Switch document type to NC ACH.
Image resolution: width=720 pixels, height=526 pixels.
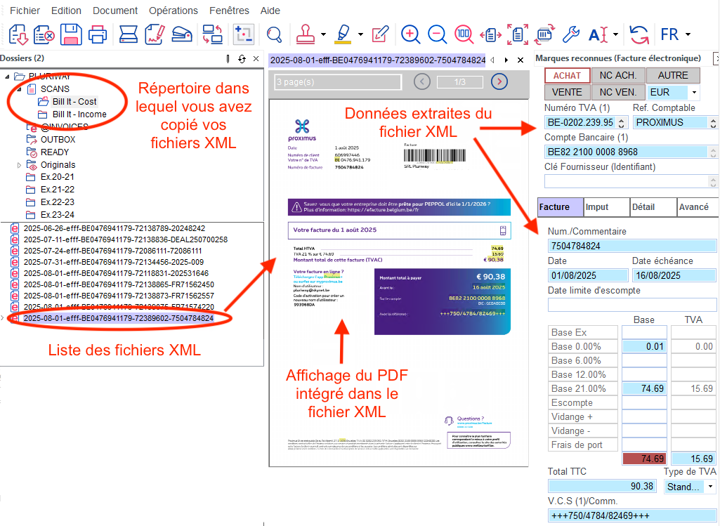(x=617, y=75)
